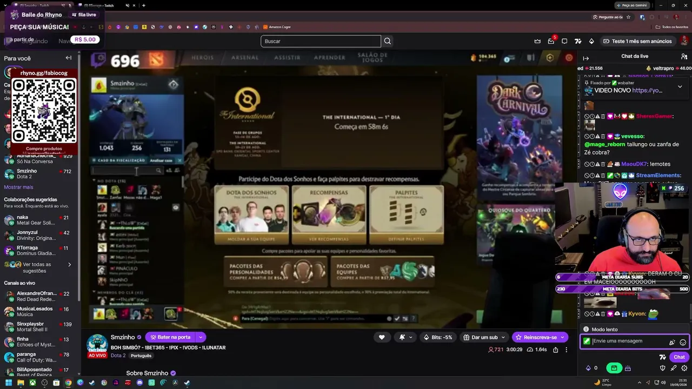
Task: Click 'Bater na porta' button
Action: [x=170, y=337]
